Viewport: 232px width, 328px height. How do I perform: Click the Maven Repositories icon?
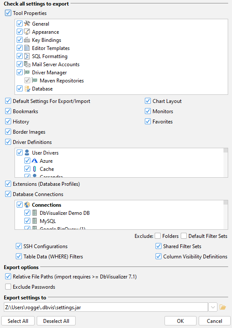click(35, 81)
